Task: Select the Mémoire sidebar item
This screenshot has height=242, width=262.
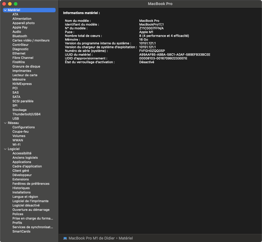Action: 19,79
